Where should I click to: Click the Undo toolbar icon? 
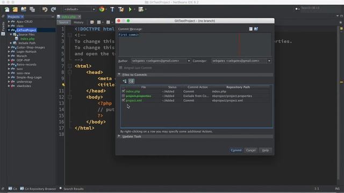[x=45, y=10]
